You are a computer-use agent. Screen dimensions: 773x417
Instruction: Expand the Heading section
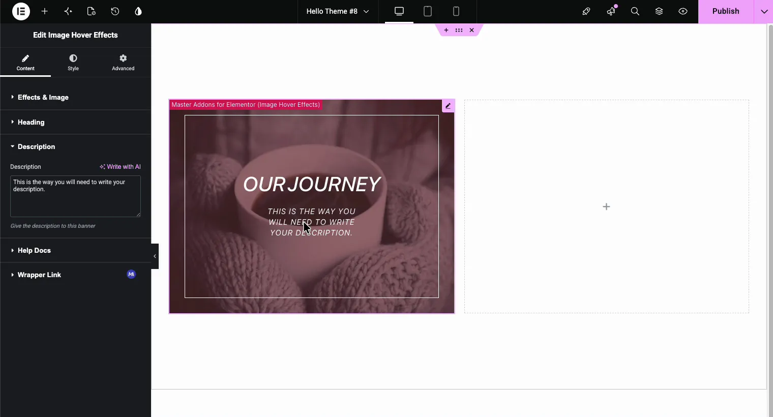click(75, 122)
